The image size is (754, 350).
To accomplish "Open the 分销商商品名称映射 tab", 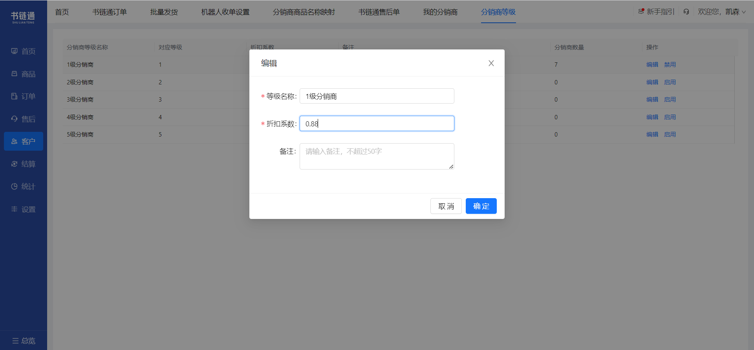I will (x=304, y=12).
